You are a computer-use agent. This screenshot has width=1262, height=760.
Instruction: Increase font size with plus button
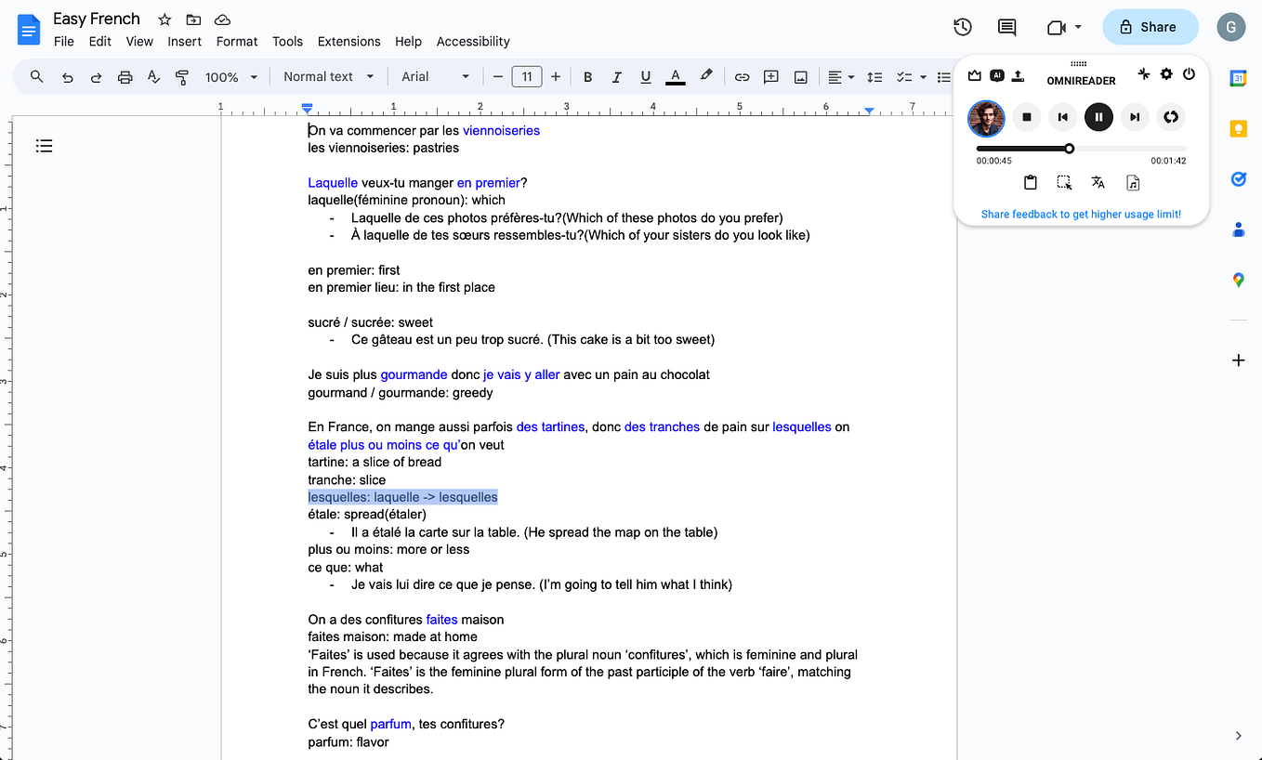[x=556, y=77]
